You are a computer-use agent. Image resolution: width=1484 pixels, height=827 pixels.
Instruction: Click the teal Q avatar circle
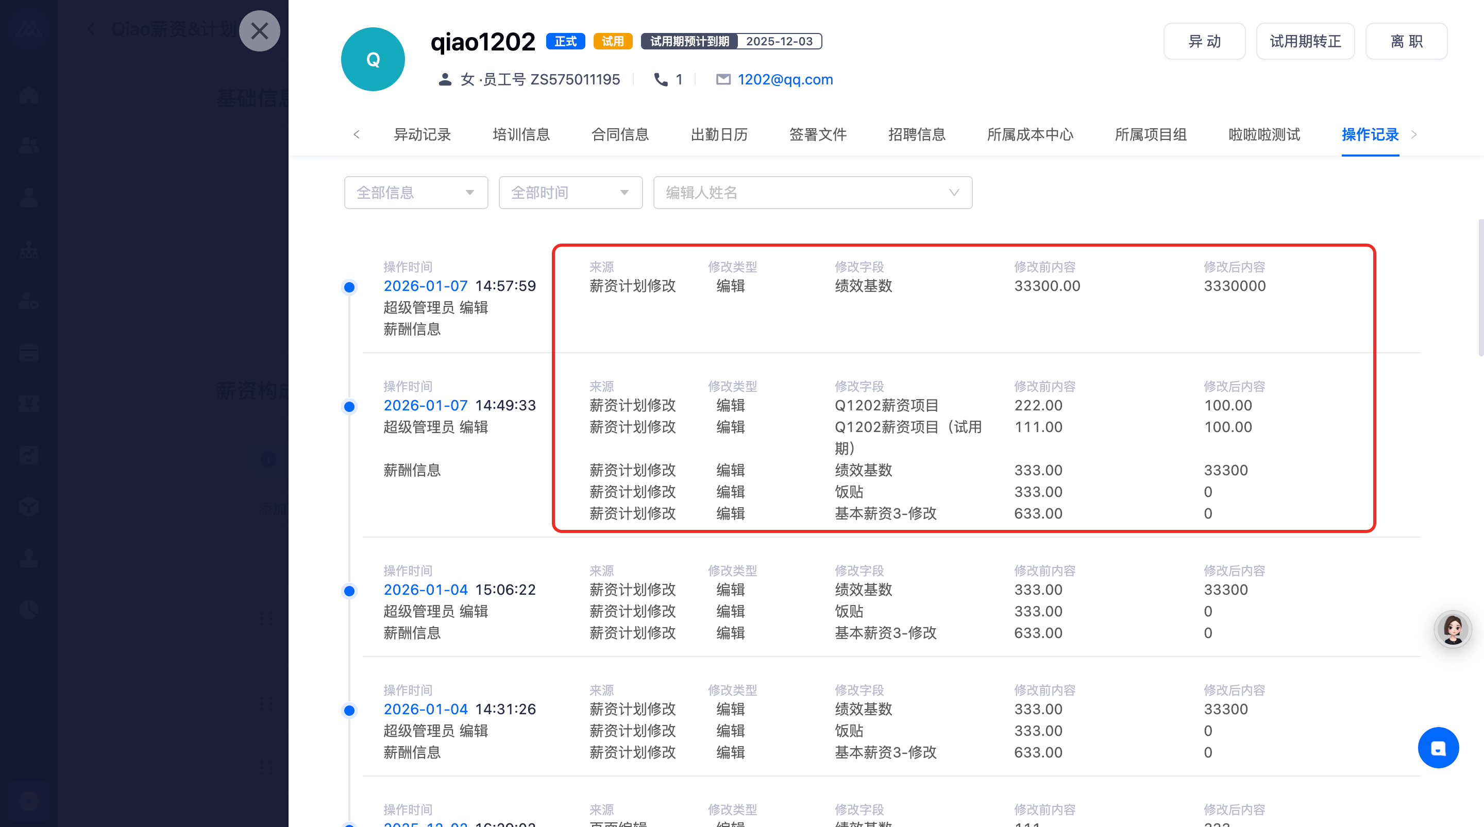click(x=373, y=59)
